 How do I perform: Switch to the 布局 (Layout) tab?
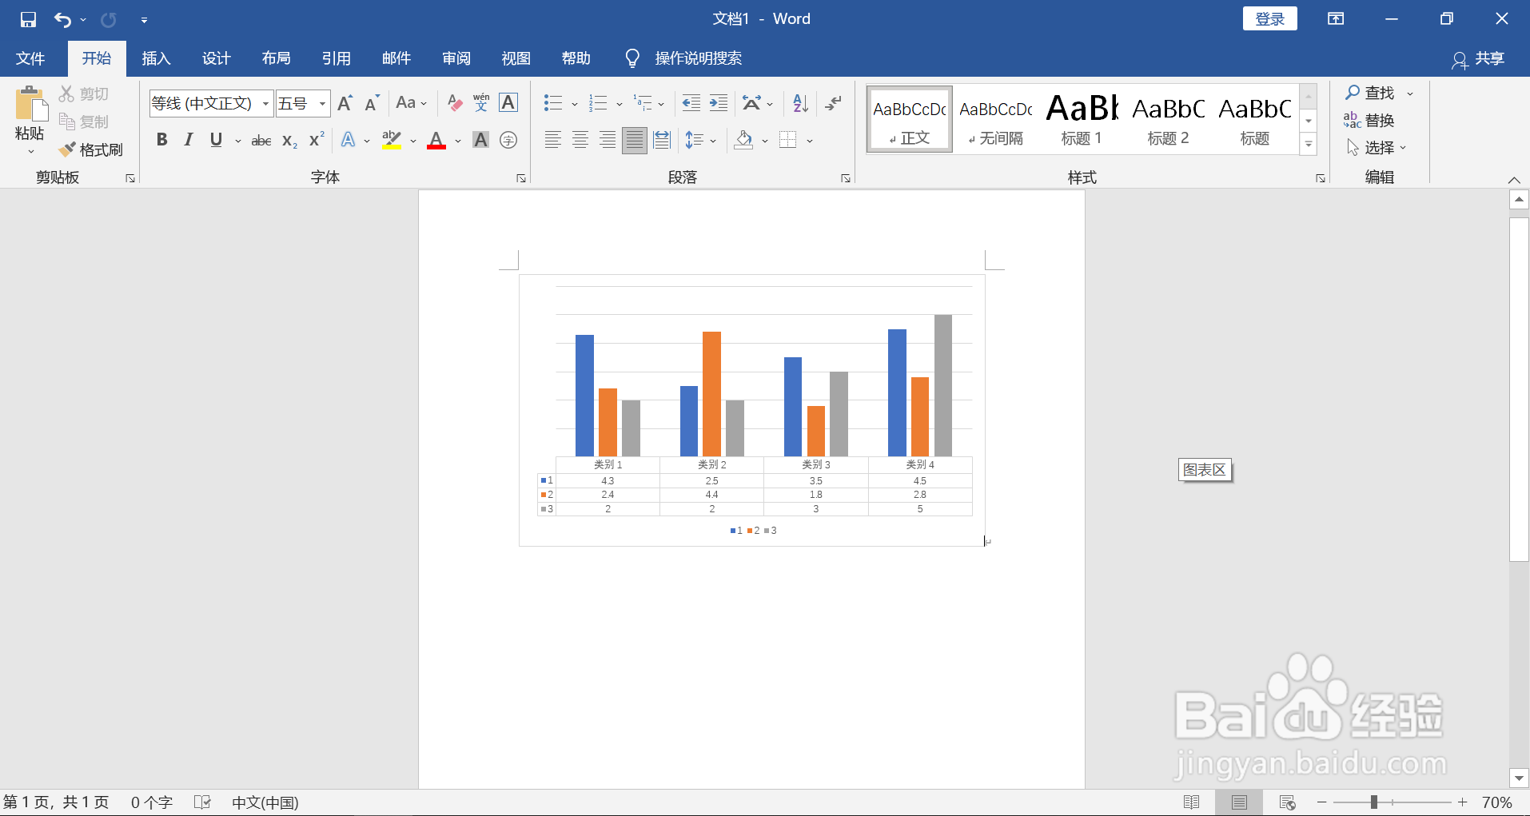pos(276,58)
